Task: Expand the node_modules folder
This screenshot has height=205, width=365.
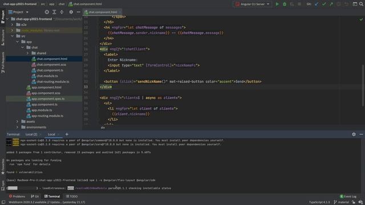Action: 13,30
